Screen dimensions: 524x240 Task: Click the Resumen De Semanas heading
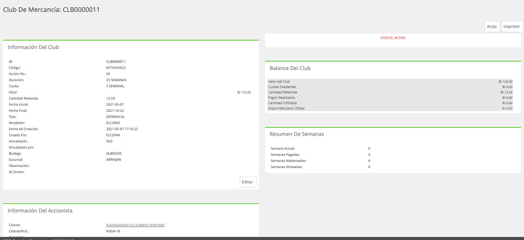click(x=297, y=134)
